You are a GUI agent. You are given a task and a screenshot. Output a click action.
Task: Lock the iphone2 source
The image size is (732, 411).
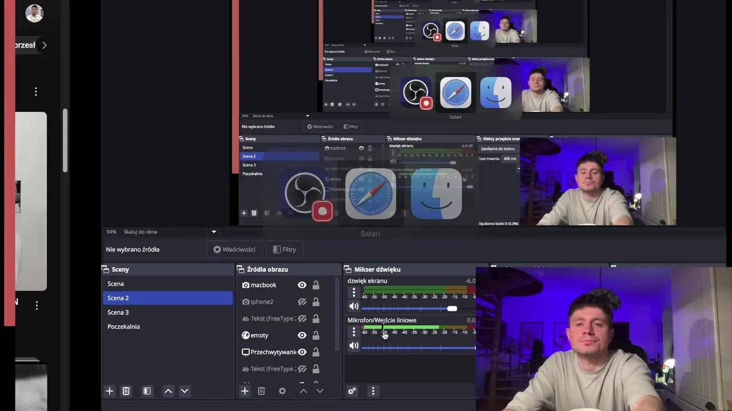coord(316,302)
